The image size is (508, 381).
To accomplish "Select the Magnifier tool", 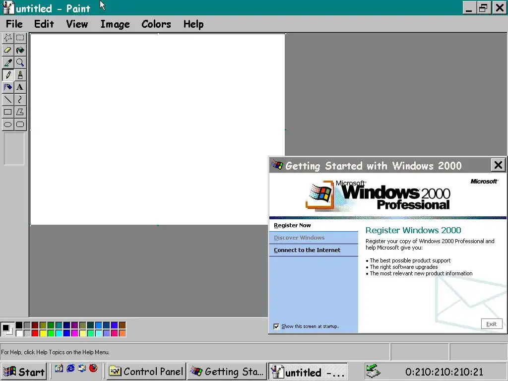I will click(x=20, y=63).
